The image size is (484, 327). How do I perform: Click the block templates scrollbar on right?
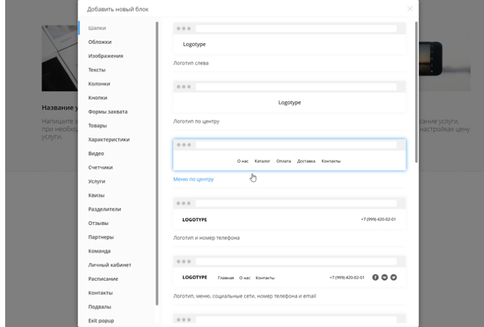pyautogui.click(x=416, y=90)
